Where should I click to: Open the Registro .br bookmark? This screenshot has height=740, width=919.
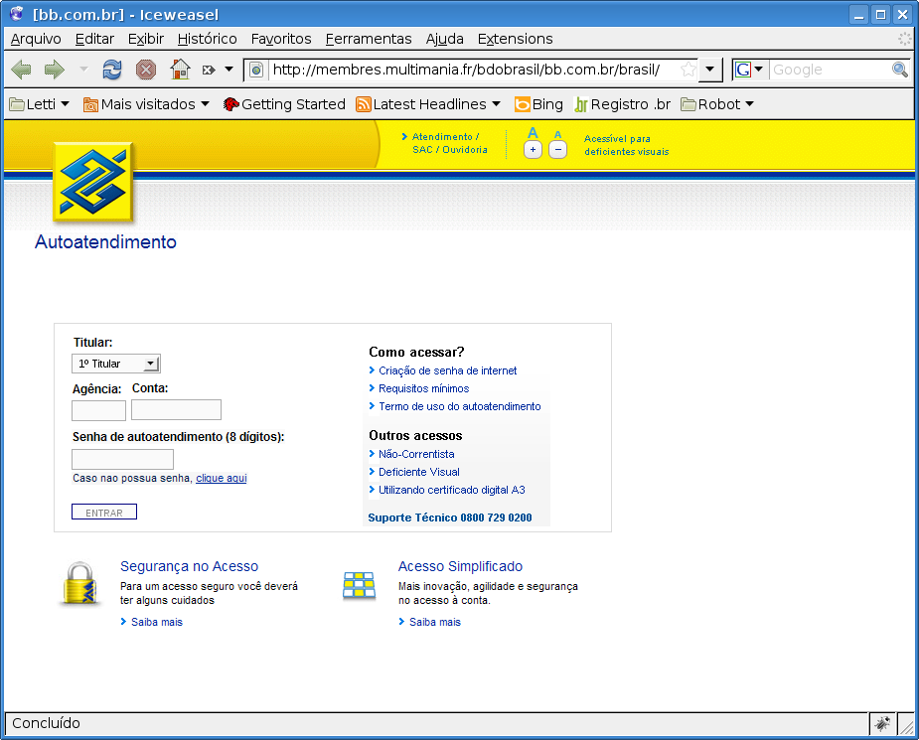pos(622,104)
